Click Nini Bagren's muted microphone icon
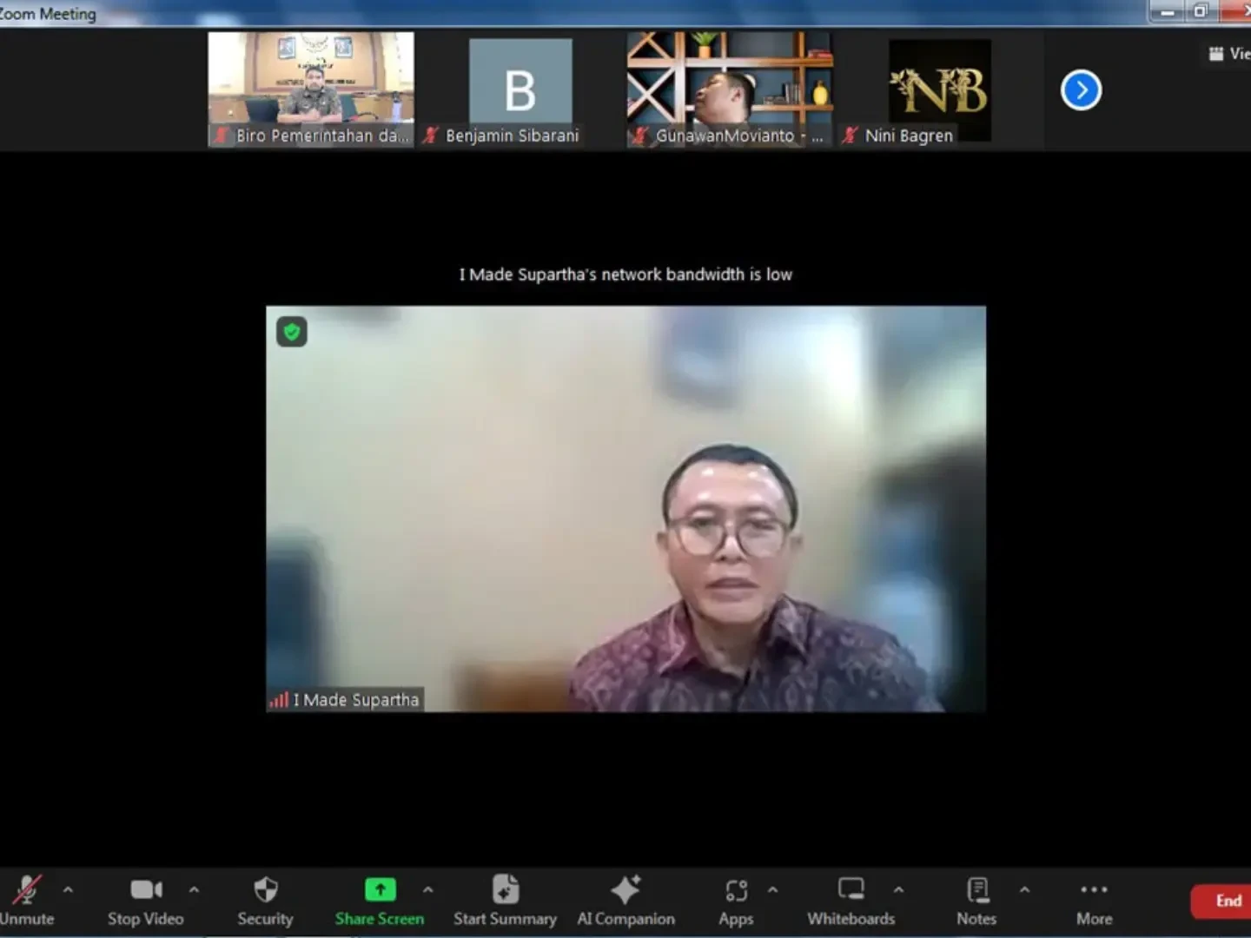Screen dimensions: 1251x938 (x=850, y=135)
